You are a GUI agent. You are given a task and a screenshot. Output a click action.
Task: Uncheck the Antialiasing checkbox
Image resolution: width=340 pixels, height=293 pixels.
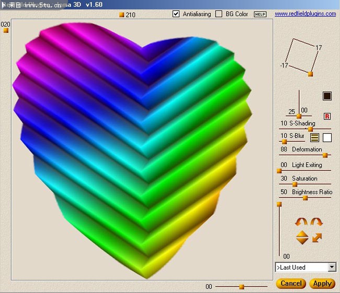pos(176,14)
